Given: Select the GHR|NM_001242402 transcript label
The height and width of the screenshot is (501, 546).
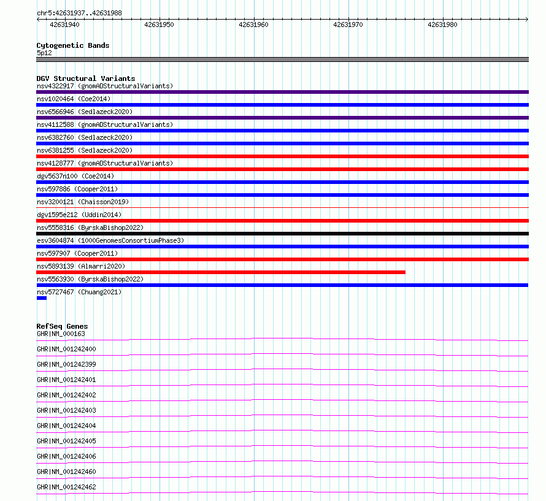Looking at the screenshot, I should [66, 395].
